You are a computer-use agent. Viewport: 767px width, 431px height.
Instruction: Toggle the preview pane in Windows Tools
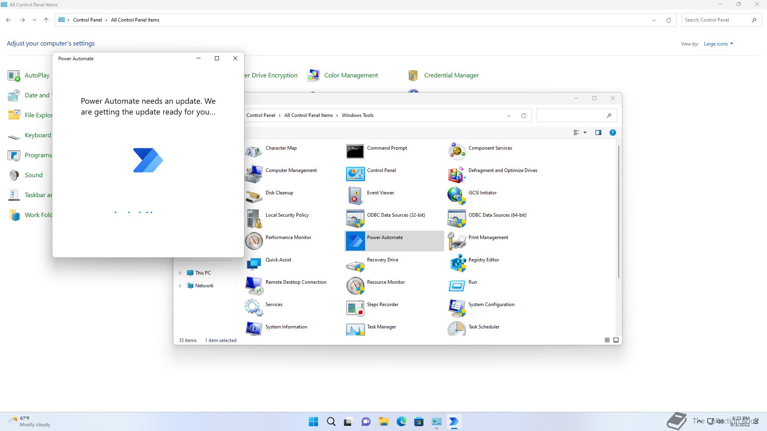pyautogui.click(x=598, y=132)
